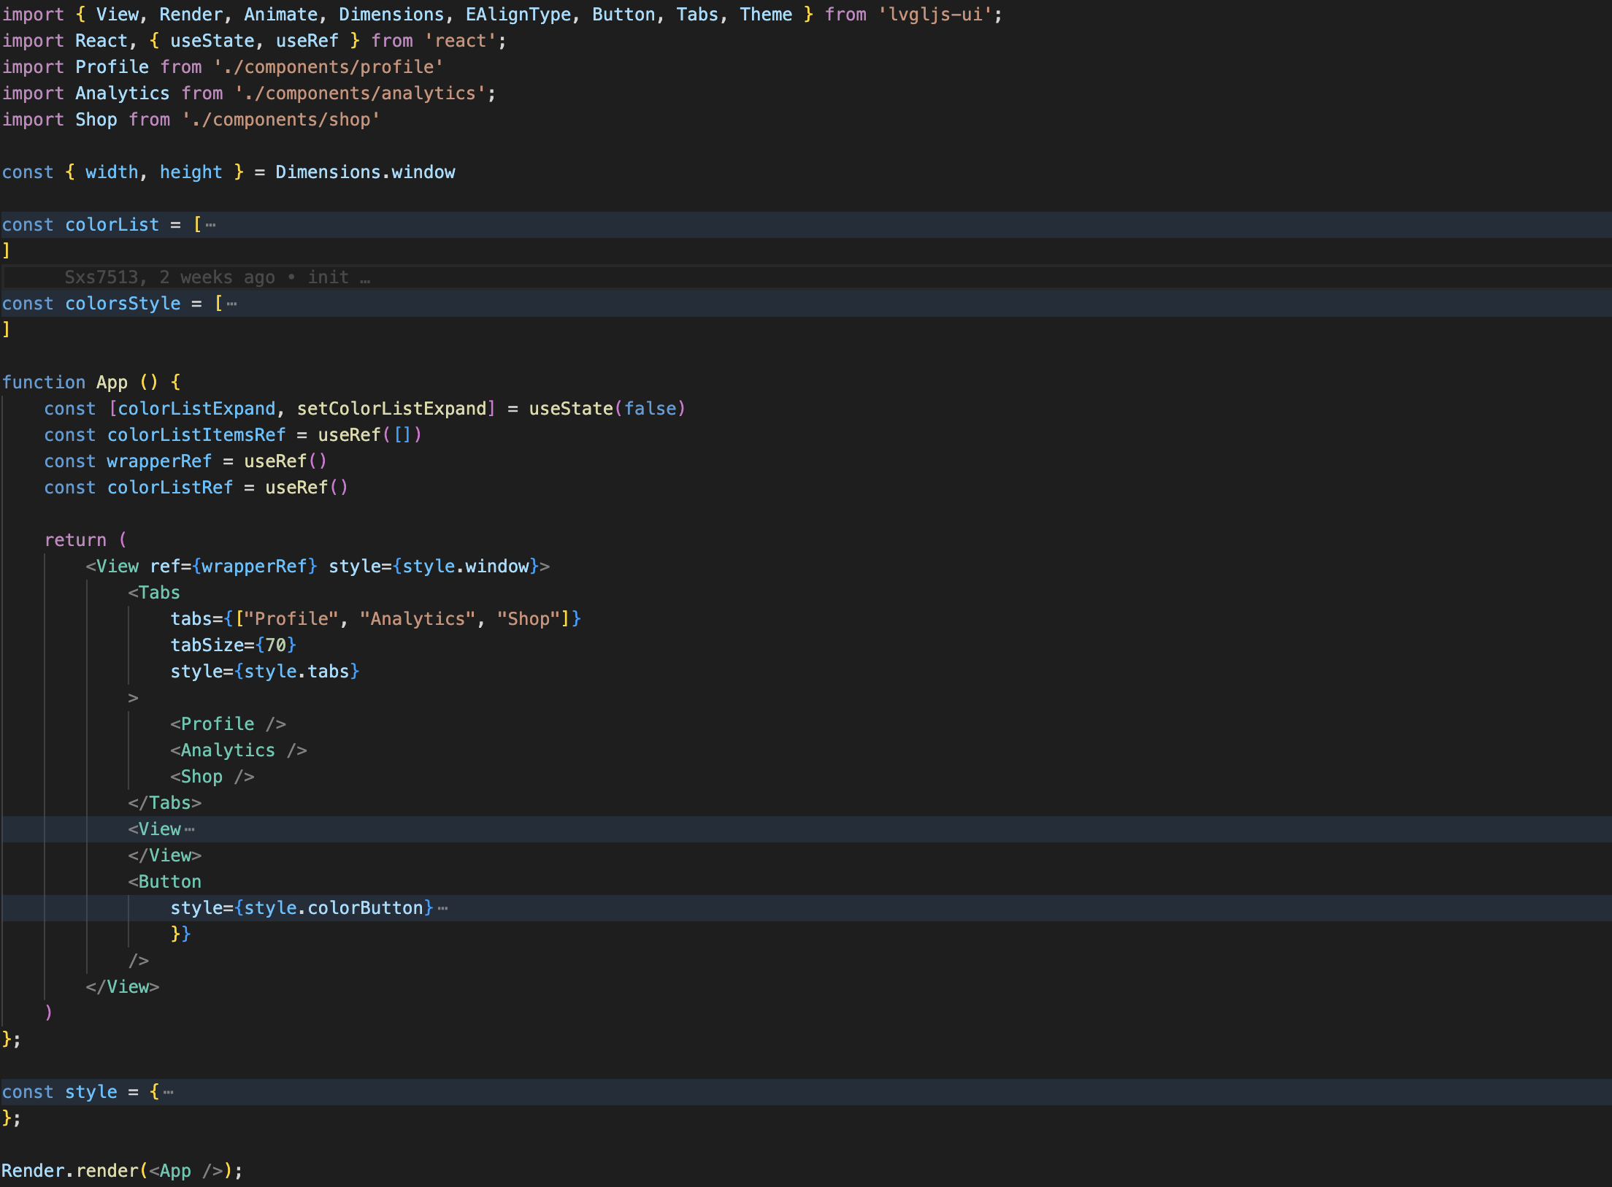Click the tabSize={70} attribute
Screen dimensions: 1612x1187
[232, 645]
